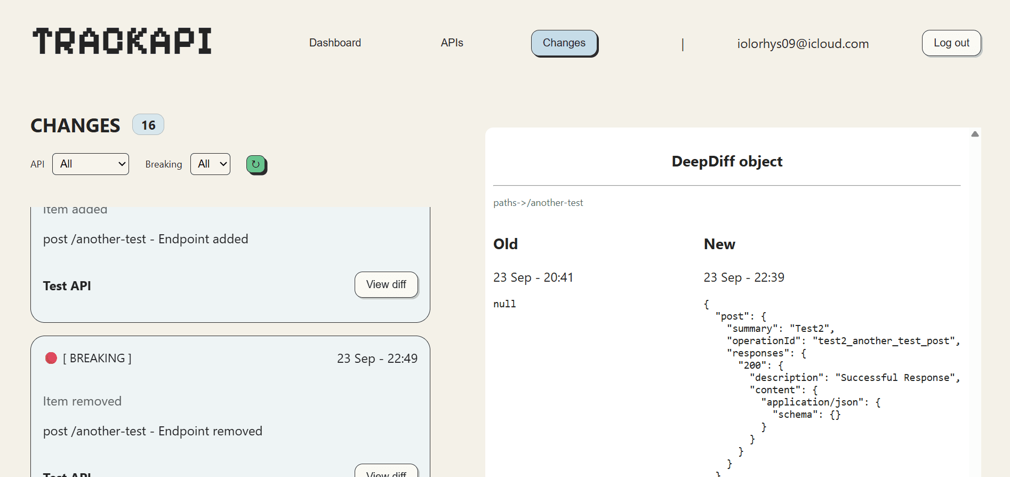Click the red breaking status dot
1010x477 pixels.
(x=51, y=358)
